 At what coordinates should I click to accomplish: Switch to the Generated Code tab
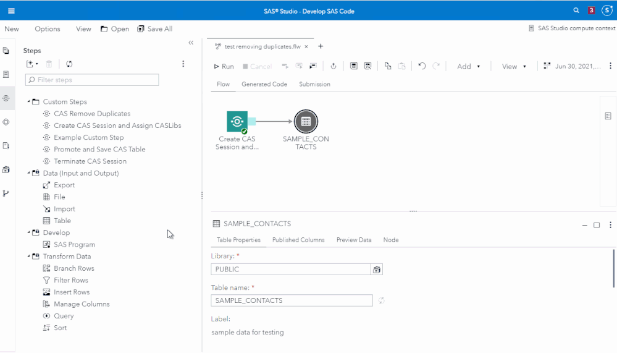[264, 84]
